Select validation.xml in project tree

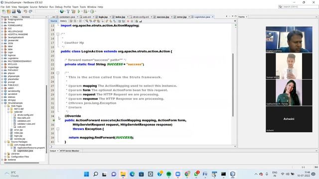(23, 121)
